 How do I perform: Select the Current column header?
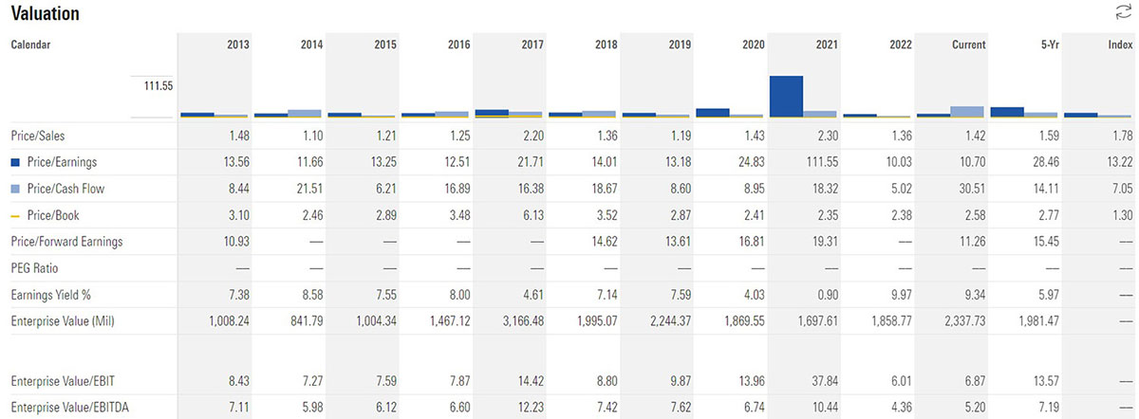pos(969,45)
